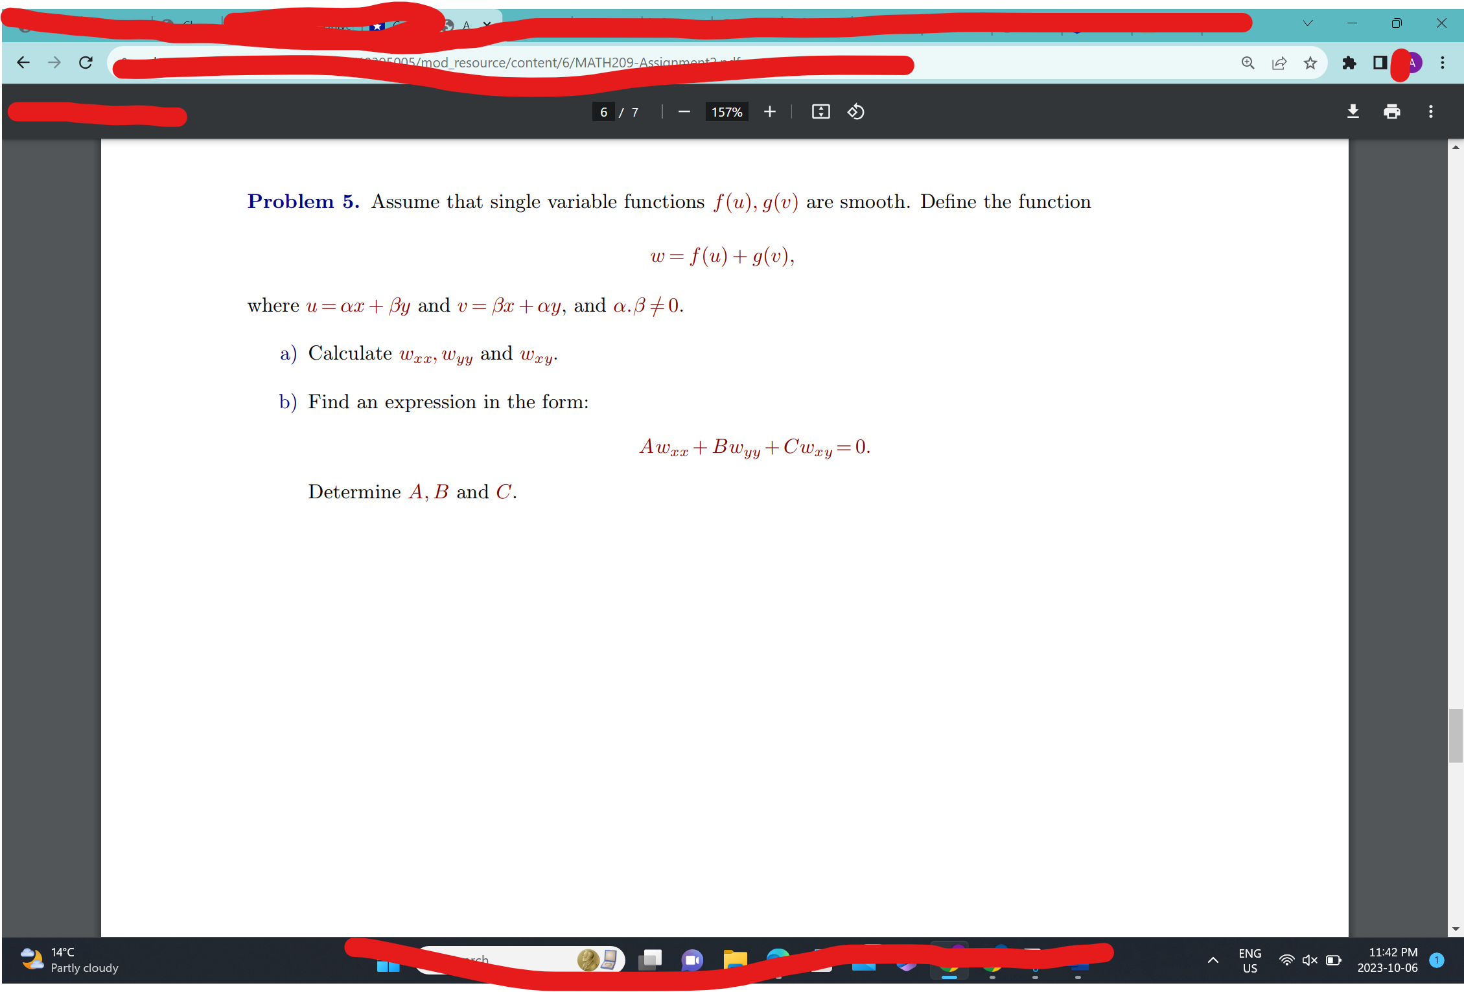
Task: Open Chrome's three-dot menu
Action: click(x=1442, y=63)
